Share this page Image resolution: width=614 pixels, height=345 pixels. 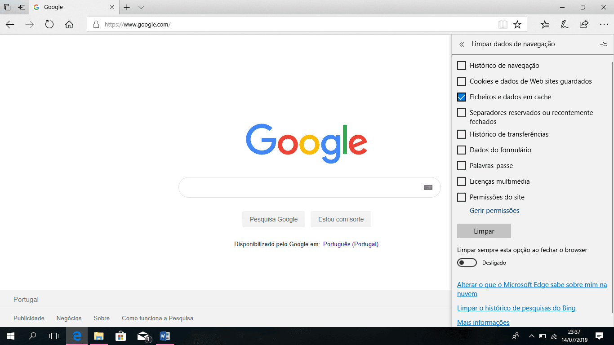tap(583, 24)
